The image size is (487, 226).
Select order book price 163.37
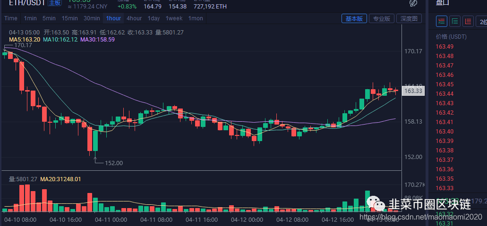tap(444, 159)
